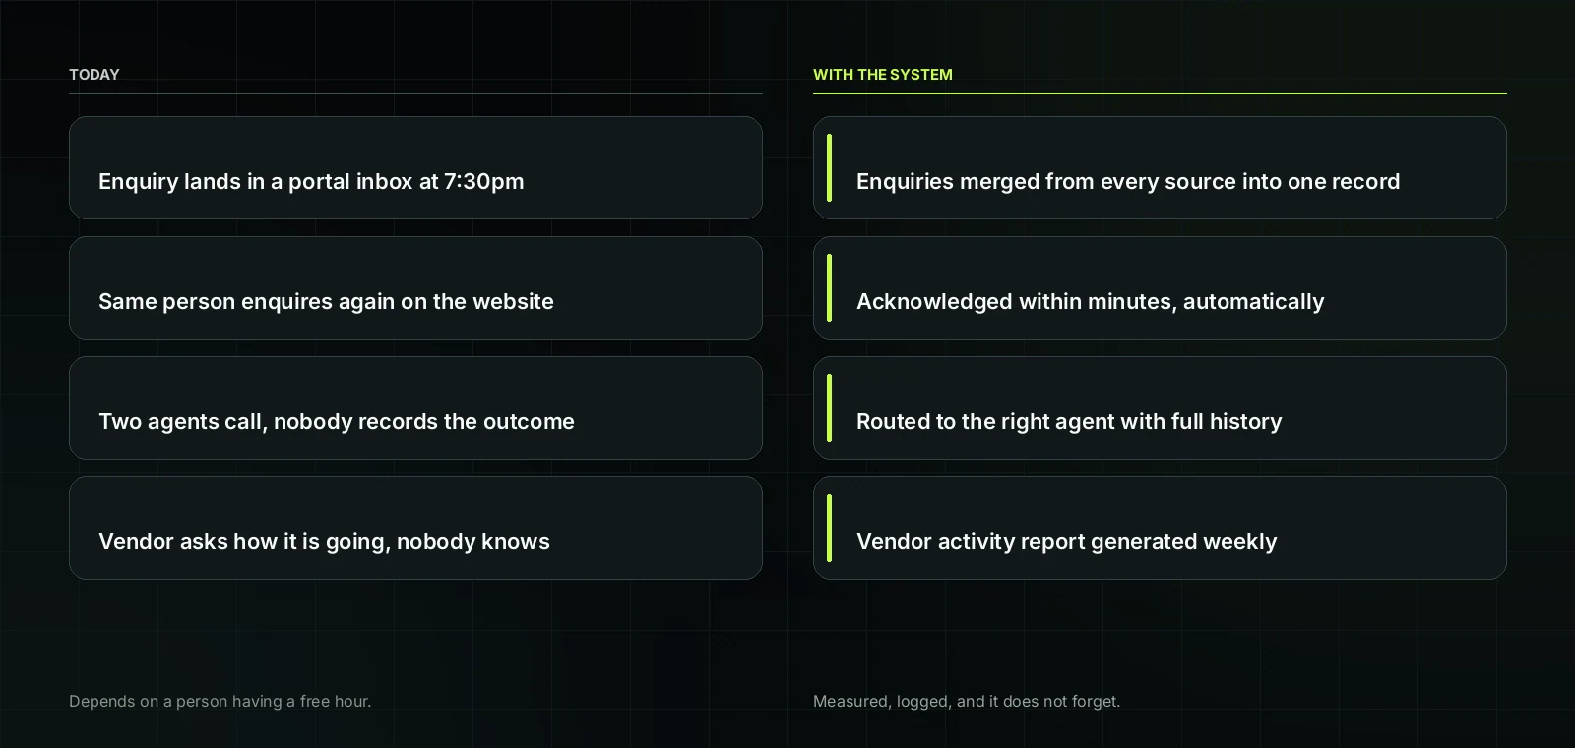Viewport: 1575px width, 748px height.
Task: Click the grey divider line under TODAY
Action: 415,93
